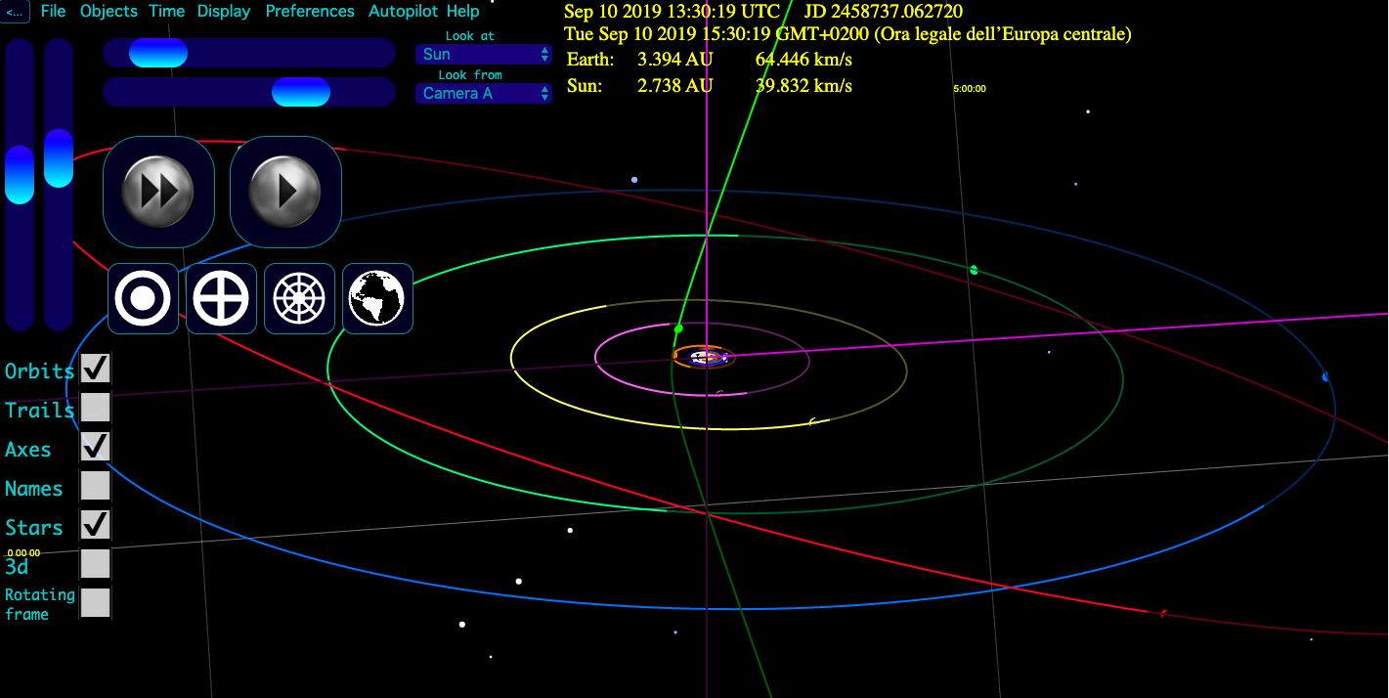Uncheck the Orbits checkbox
1389x698 pixels.
[95, 369]
